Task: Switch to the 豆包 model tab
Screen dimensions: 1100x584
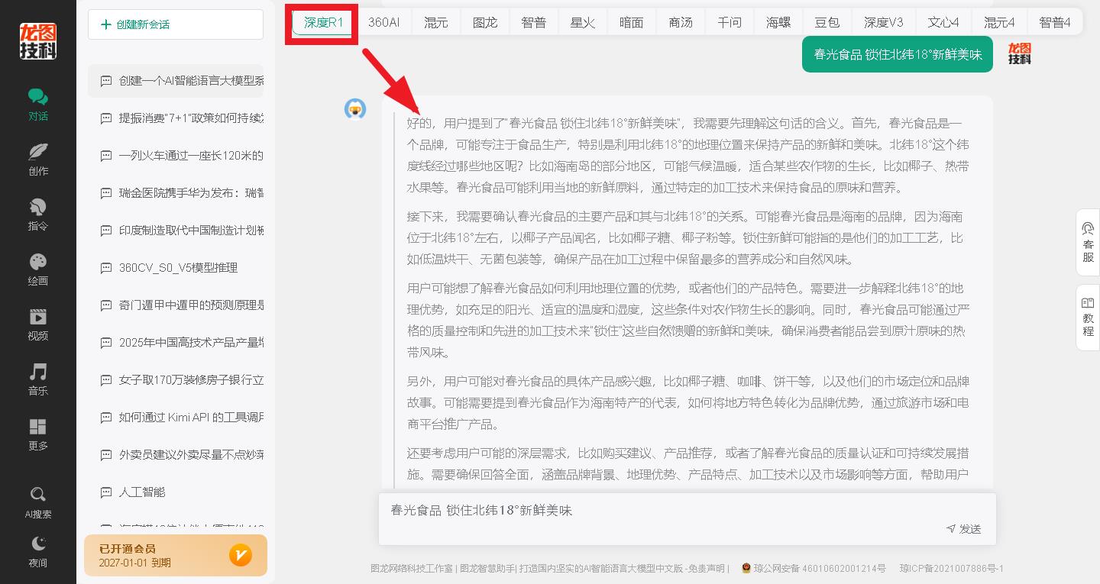Action: 827,22
